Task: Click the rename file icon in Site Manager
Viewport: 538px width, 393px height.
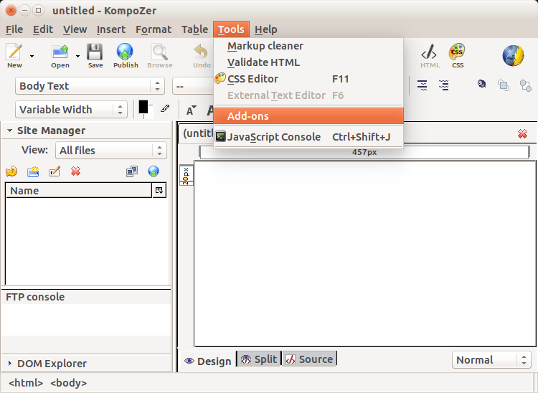Action: coord(55,171)
